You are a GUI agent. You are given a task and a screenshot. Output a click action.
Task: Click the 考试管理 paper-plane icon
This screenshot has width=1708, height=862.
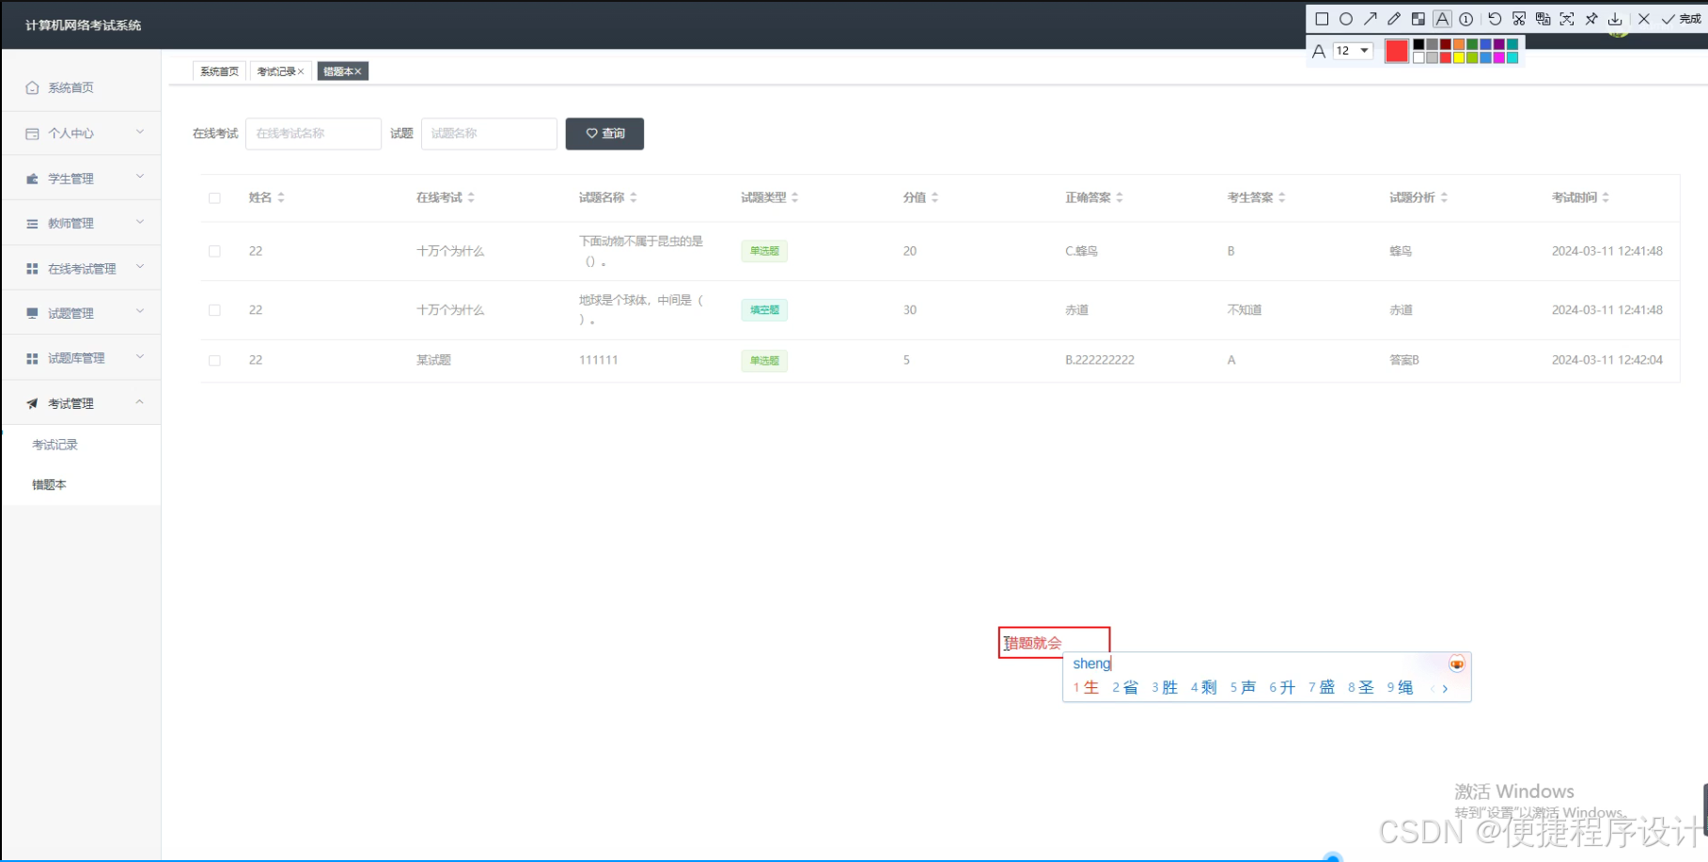pyautogui.click(x=32, y=403)
